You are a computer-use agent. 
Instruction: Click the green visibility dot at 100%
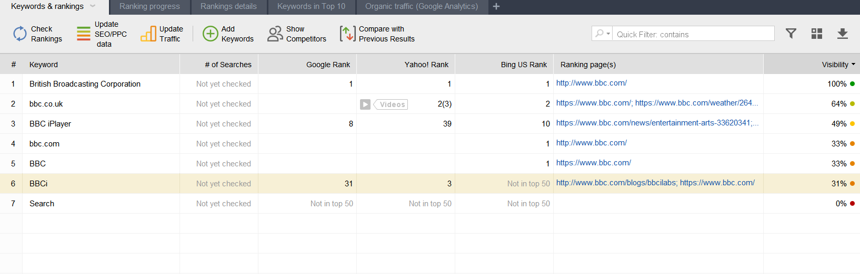(x=852, y=84)
